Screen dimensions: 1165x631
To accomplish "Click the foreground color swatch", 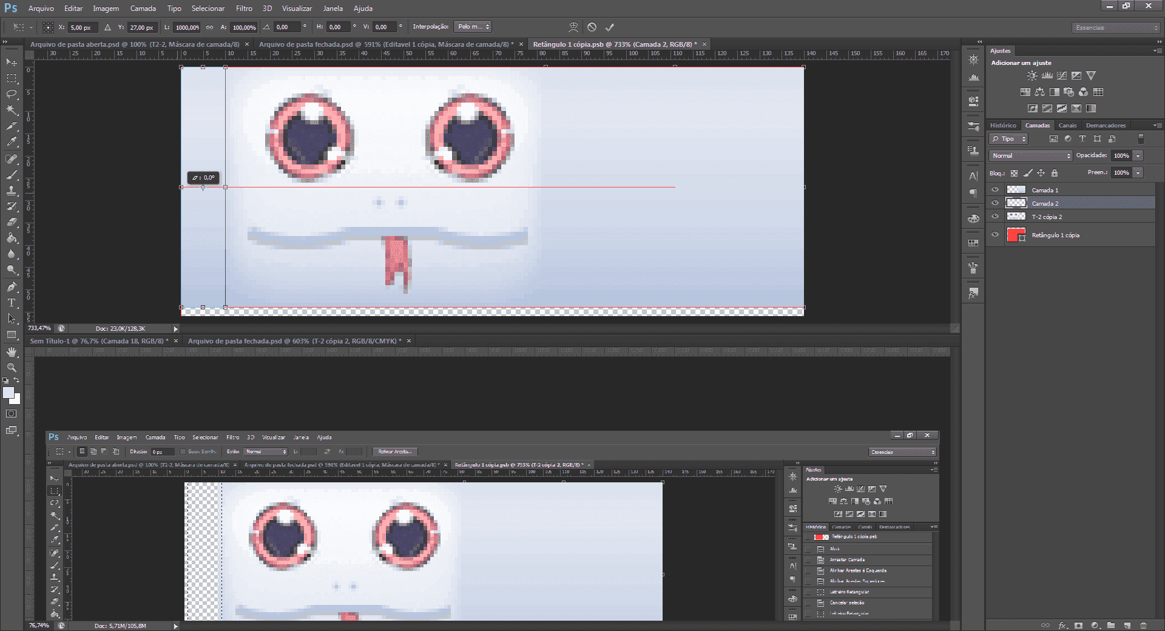I will [8, 392].
